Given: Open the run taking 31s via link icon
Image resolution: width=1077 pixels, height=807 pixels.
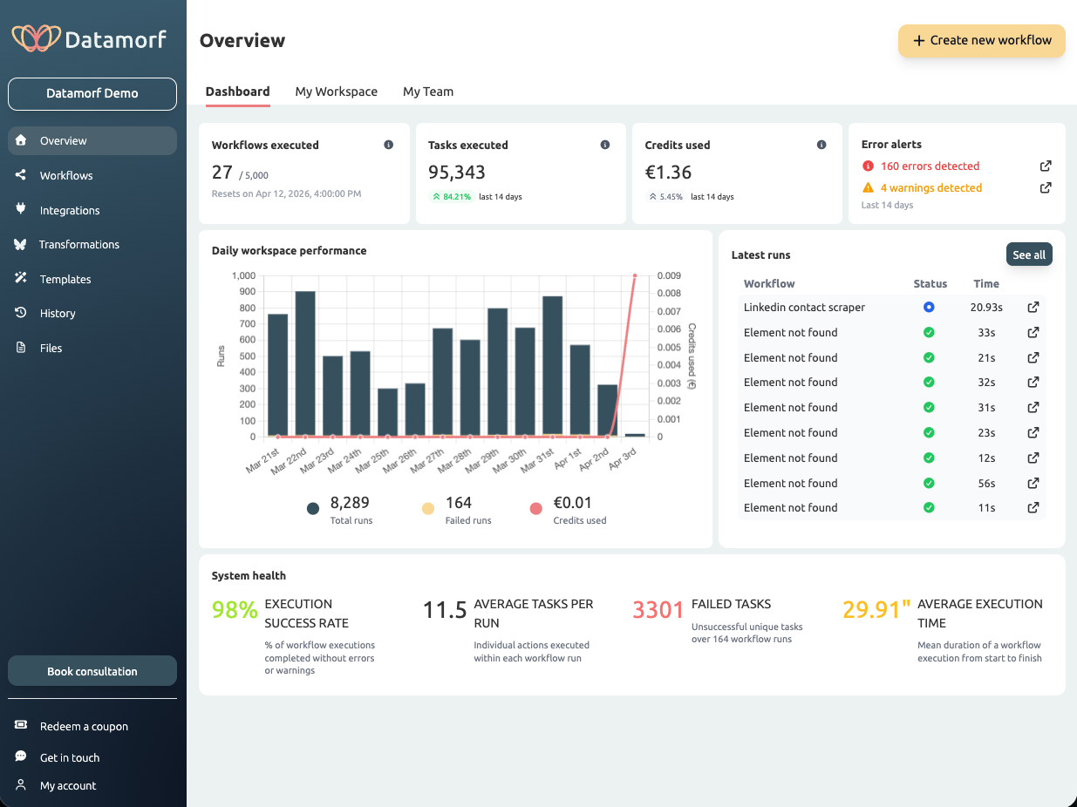Looking at the screenshot, I should click(x=1033, y=407).
